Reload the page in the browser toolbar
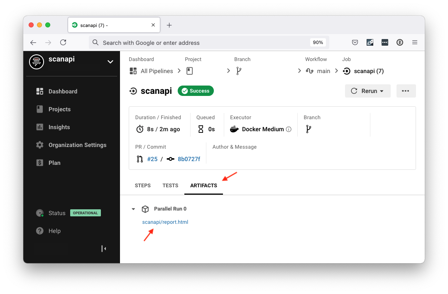This screenshot has height=294, width=448. coord(63,42)
